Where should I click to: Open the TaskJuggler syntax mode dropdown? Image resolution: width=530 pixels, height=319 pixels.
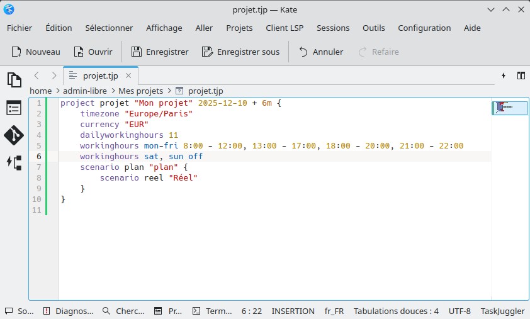click(502, 311)
